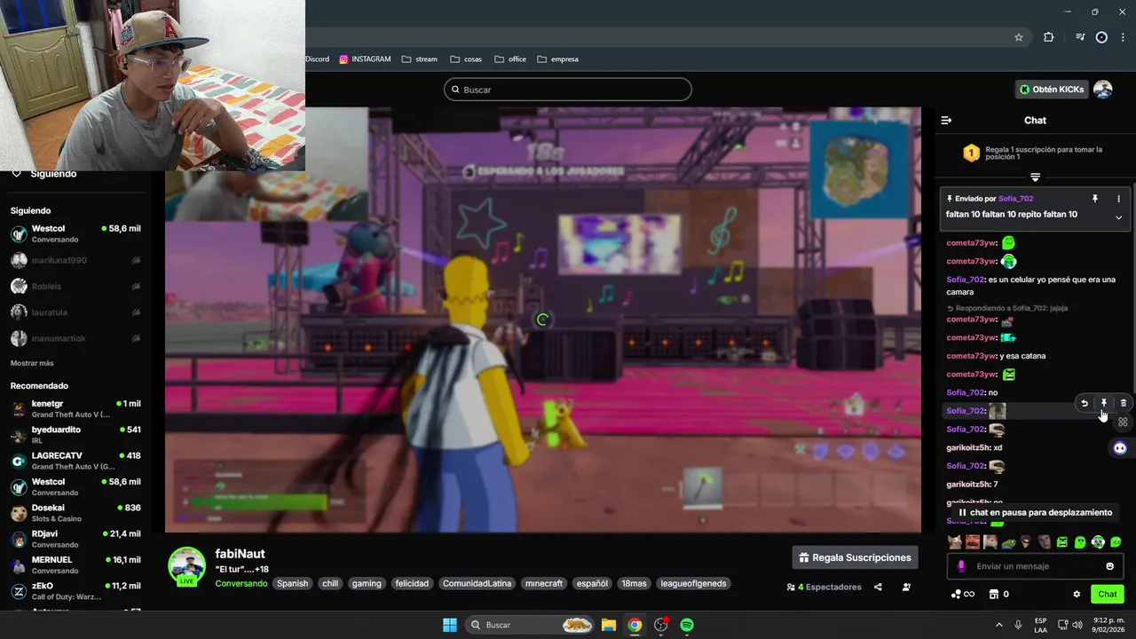The height and width of the screenshot is (639, 1136).
Task: Open Westcol channel in Siguiendo list
Action: 75,233
